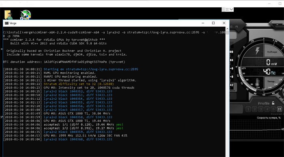This screenshot has height=157, width=284.
Task: Maximize the outer window at the top right
Action: click(x=280, y=4)
